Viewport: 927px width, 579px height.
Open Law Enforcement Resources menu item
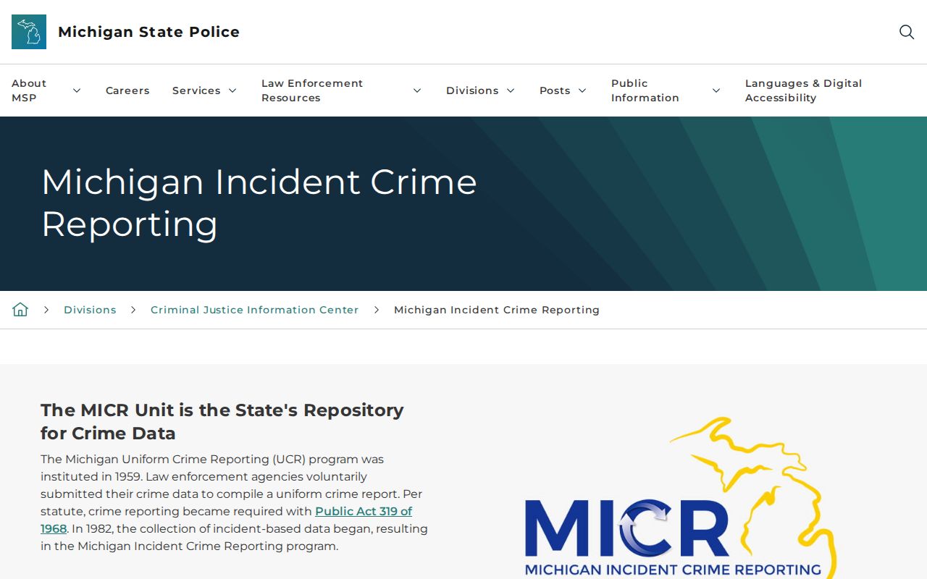tap(312, 90)
